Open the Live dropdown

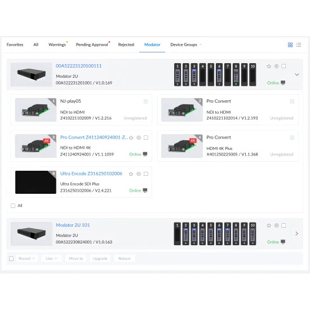point(51,258)
